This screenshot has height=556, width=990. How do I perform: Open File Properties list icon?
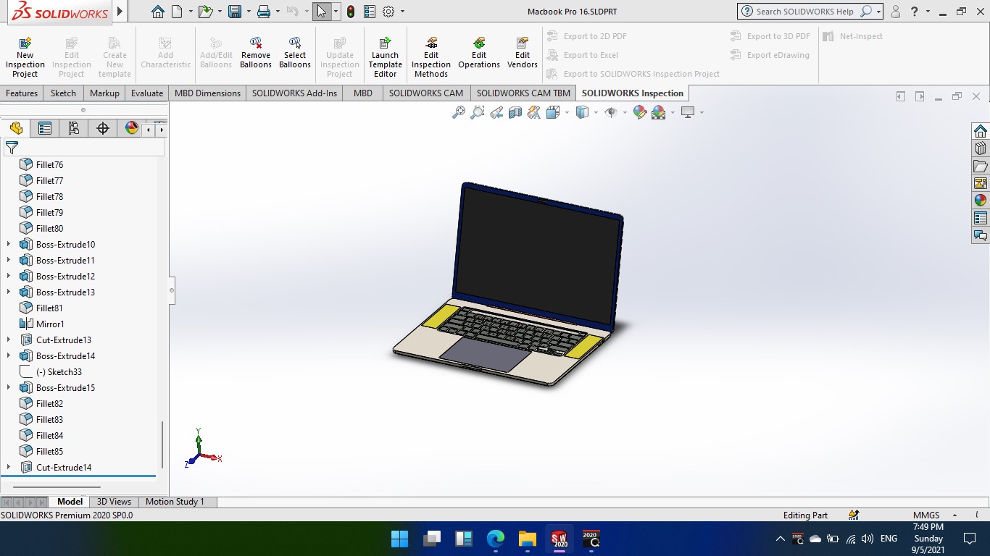point(370,12)
